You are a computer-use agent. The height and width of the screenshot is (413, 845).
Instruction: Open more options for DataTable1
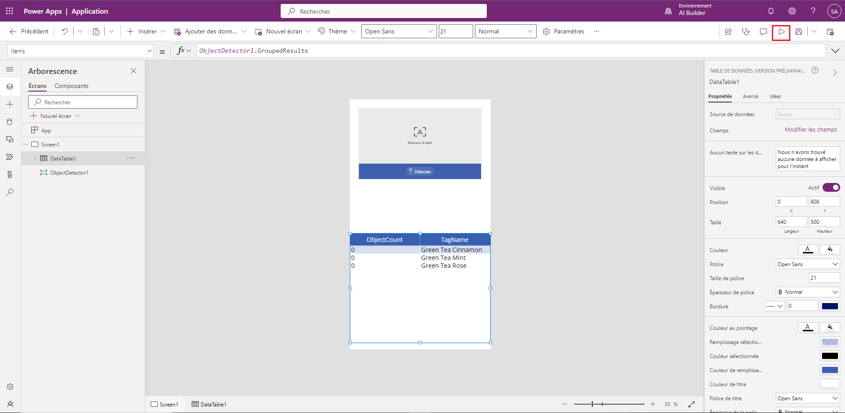(x=130, y=158)
